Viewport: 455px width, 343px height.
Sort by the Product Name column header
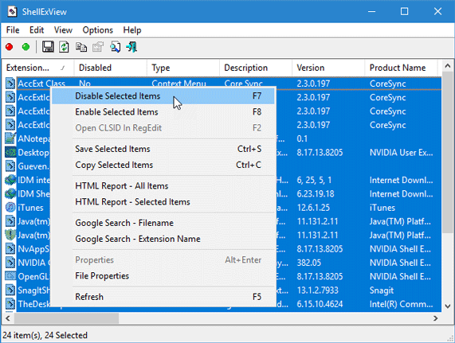click(x=401, y=68)
